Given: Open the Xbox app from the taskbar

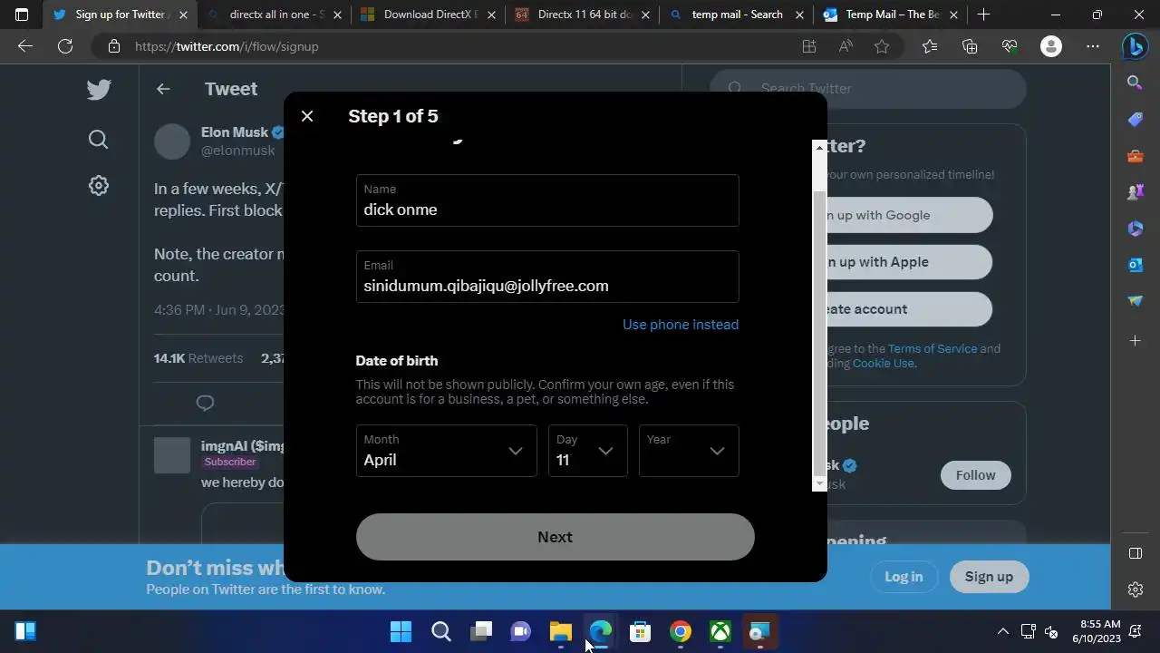Looking at the screenshot, I should 720,631.
